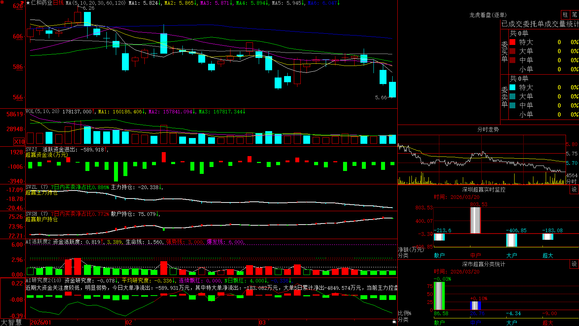579x326 pixels.
Task: Click the 中户 bar at 803.53
Action: pyautogui.click(x=475, y=220)
